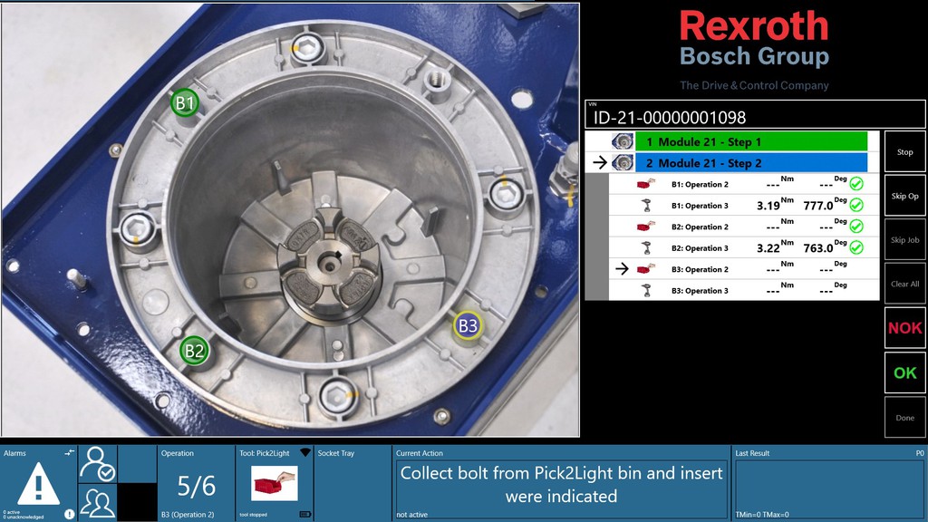The image size is (928, 522).
Task: Click the green check for B2: Operation 2
Action: (856, 227)
